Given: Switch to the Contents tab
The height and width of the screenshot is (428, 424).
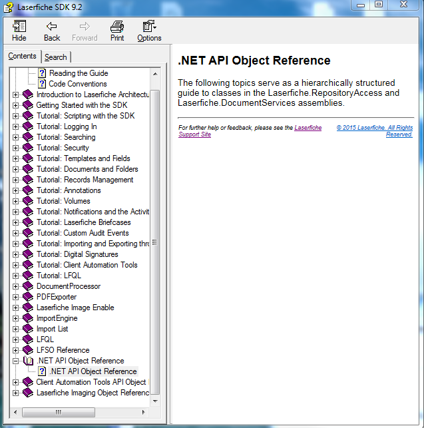Looking at the screenshot, I should tap(22, 56).
